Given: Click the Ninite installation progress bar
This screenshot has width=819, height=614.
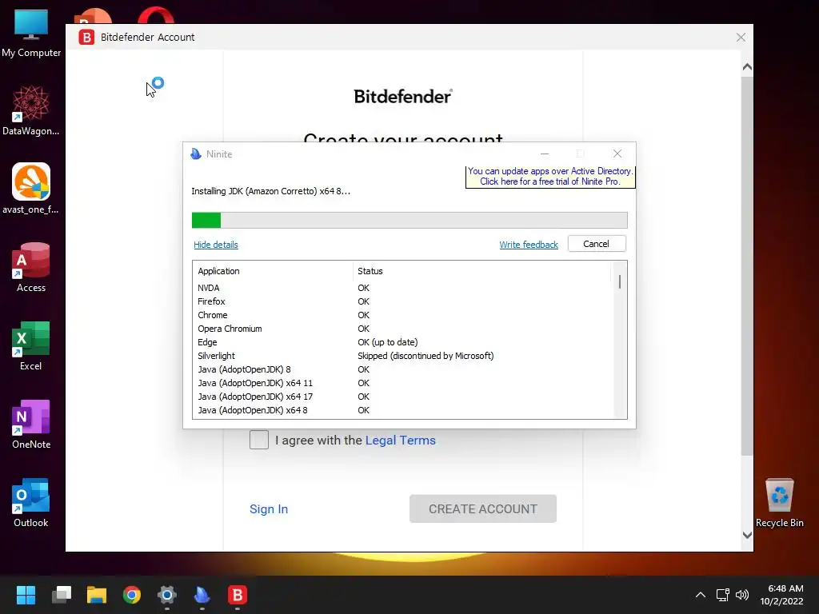Looking at the screenshot, I should pos(409,220).
